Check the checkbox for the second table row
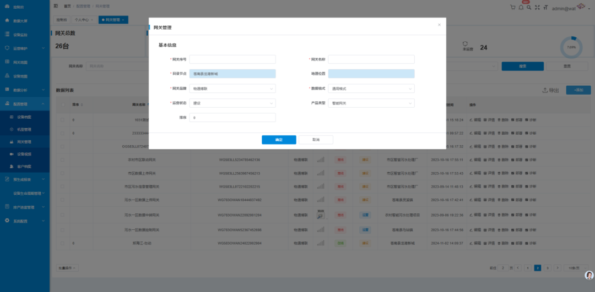 click(63, 133)
